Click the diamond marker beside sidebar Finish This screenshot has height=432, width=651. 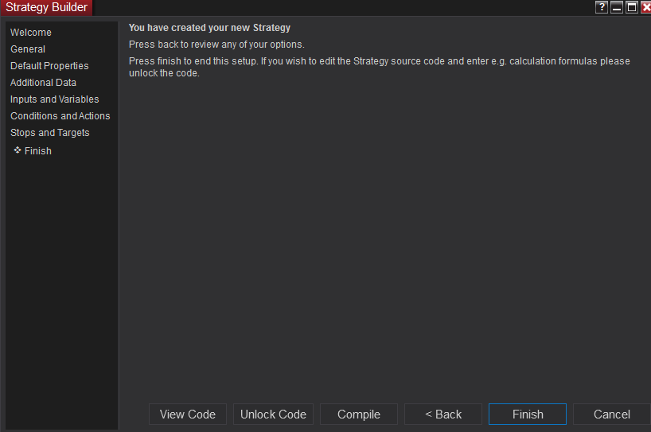coord(18,150)
